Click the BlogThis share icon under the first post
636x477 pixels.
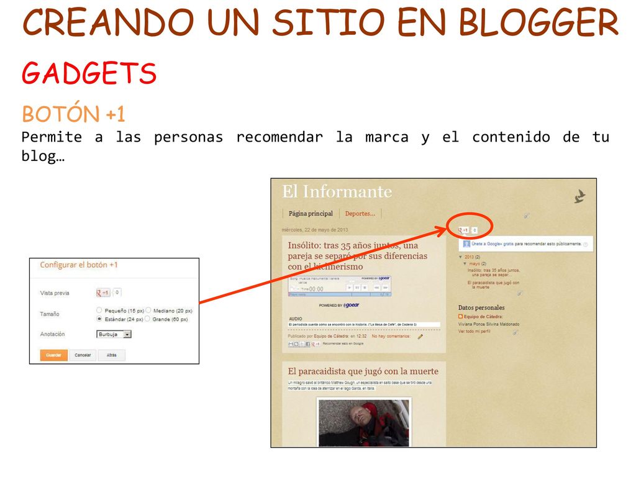tap(296, 344)
